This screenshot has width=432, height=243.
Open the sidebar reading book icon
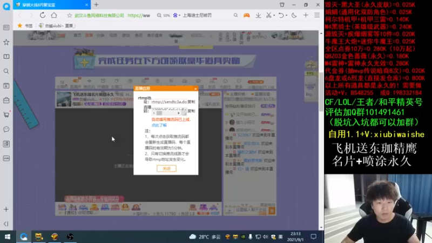(6, 57)
